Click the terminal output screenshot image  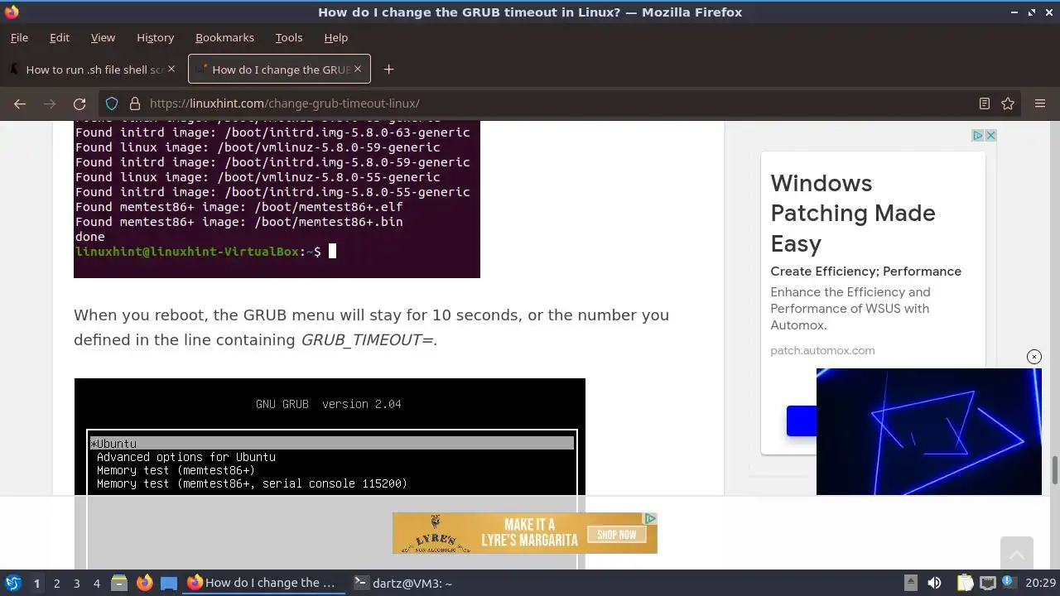pos(277,199)
